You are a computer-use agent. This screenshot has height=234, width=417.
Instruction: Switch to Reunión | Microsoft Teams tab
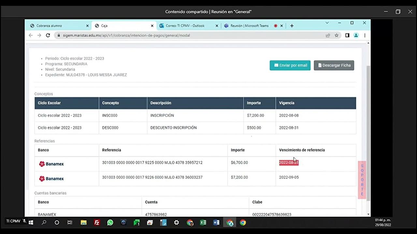coord(250,26)
